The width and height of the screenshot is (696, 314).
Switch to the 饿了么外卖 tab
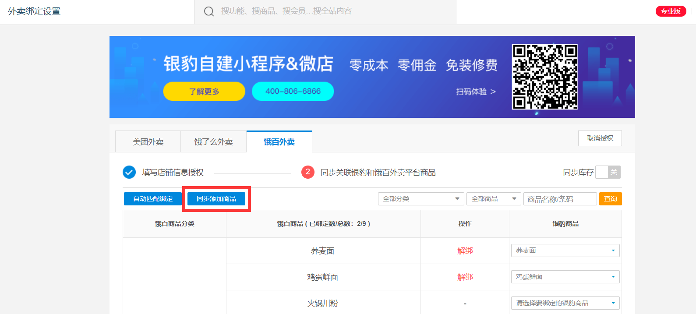(213, 142)
